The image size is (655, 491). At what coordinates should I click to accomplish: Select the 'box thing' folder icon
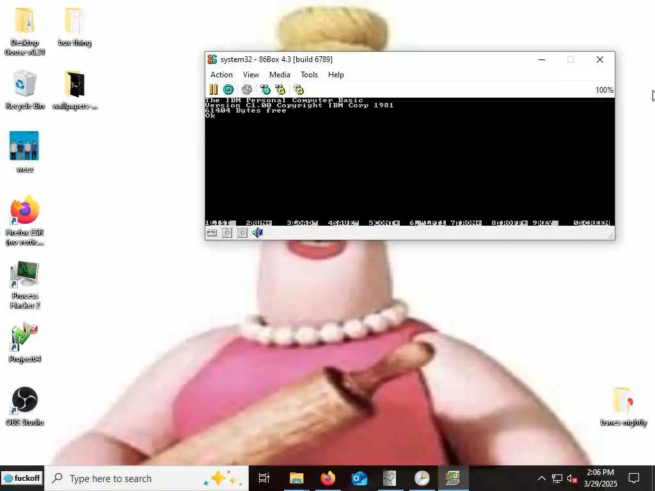pos(74,27)
